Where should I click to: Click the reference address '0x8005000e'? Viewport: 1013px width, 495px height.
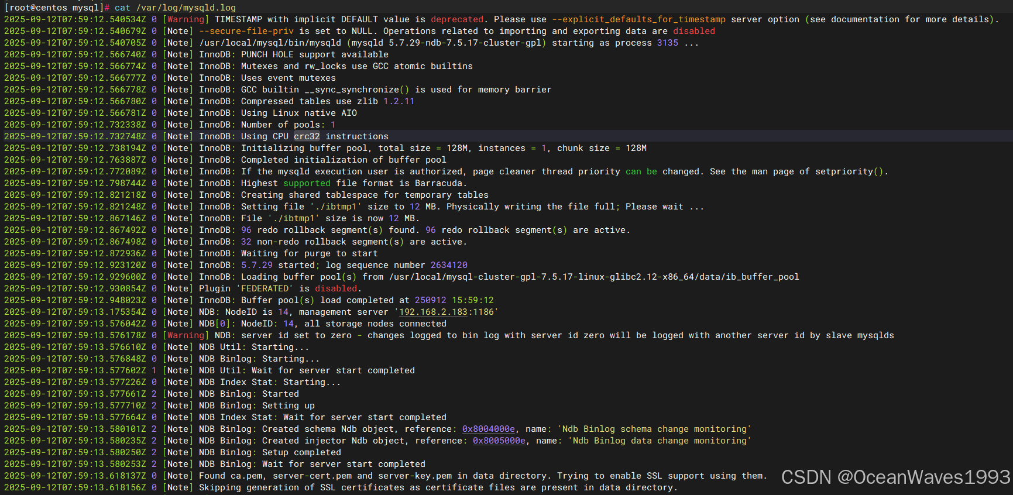click(x=499, y=441)
